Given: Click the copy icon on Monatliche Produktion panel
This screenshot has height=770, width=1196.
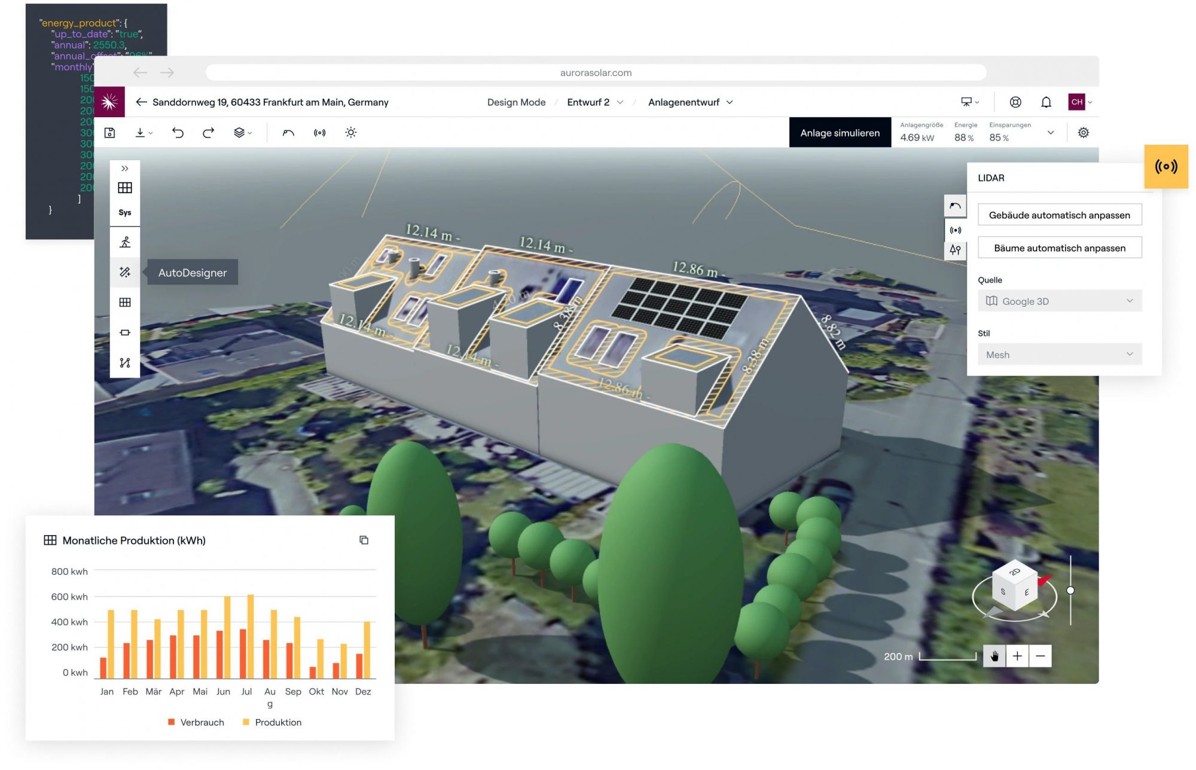Looking at the screenshot, I should click(x=364, y=540).
